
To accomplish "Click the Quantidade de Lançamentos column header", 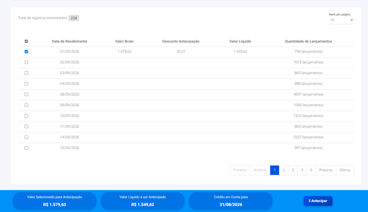I will coord(308,42).
